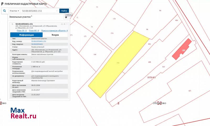This screenshot has width=210, height=126.
Task: Click the MaxRealt.ru watermark logo
Action: (x=23, y=113)
